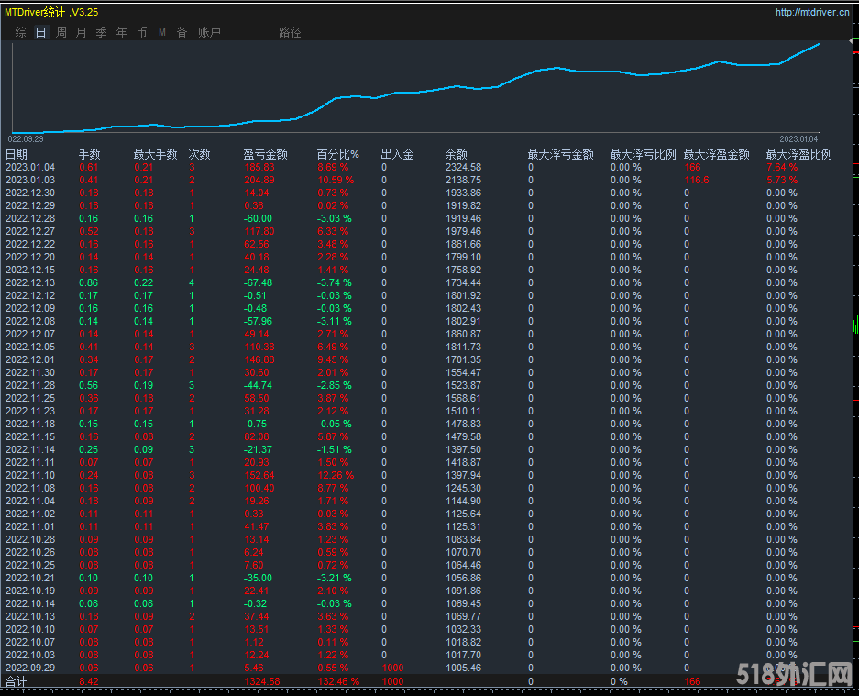
Task: Click the 出入金 column header
Action: coord(397,155)
